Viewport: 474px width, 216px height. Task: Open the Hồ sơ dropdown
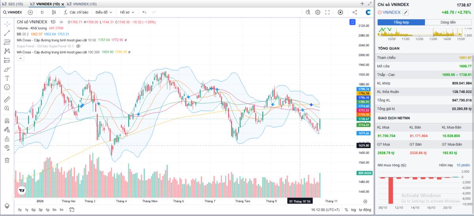tap(127, 12)
